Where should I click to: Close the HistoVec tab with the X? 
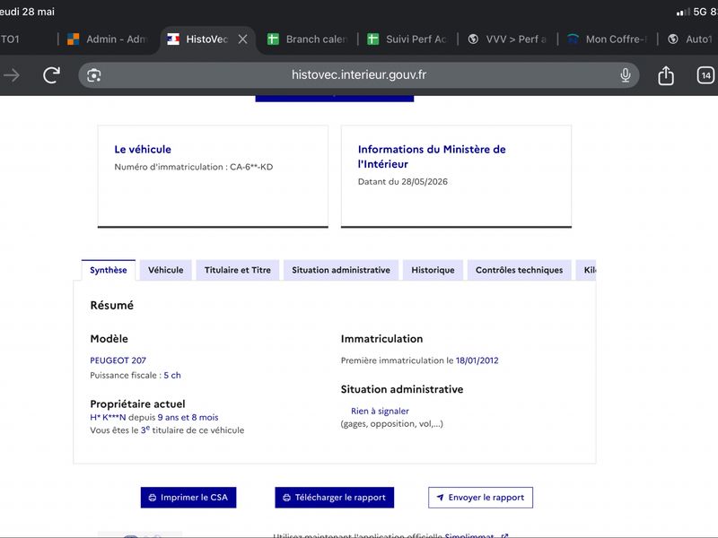[242, 39]
